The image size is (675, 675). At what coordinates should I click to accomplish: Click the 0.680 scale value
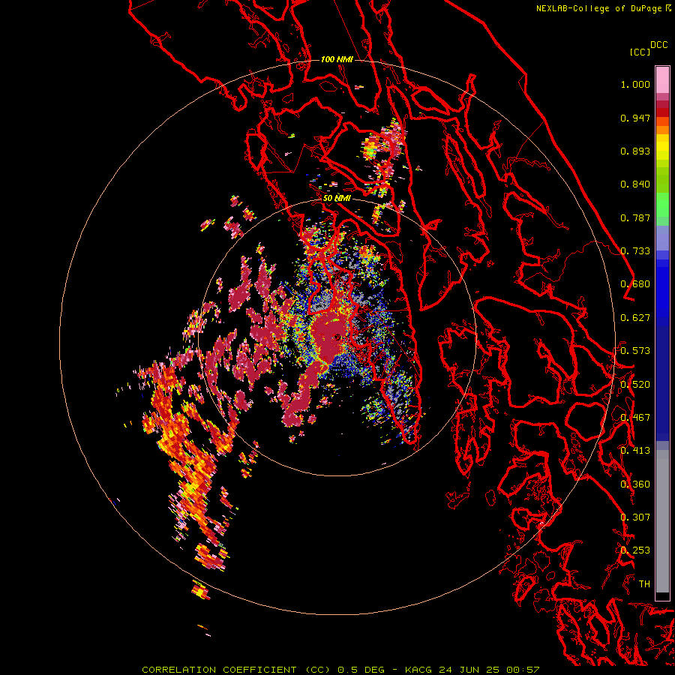(x=635, y=284)
